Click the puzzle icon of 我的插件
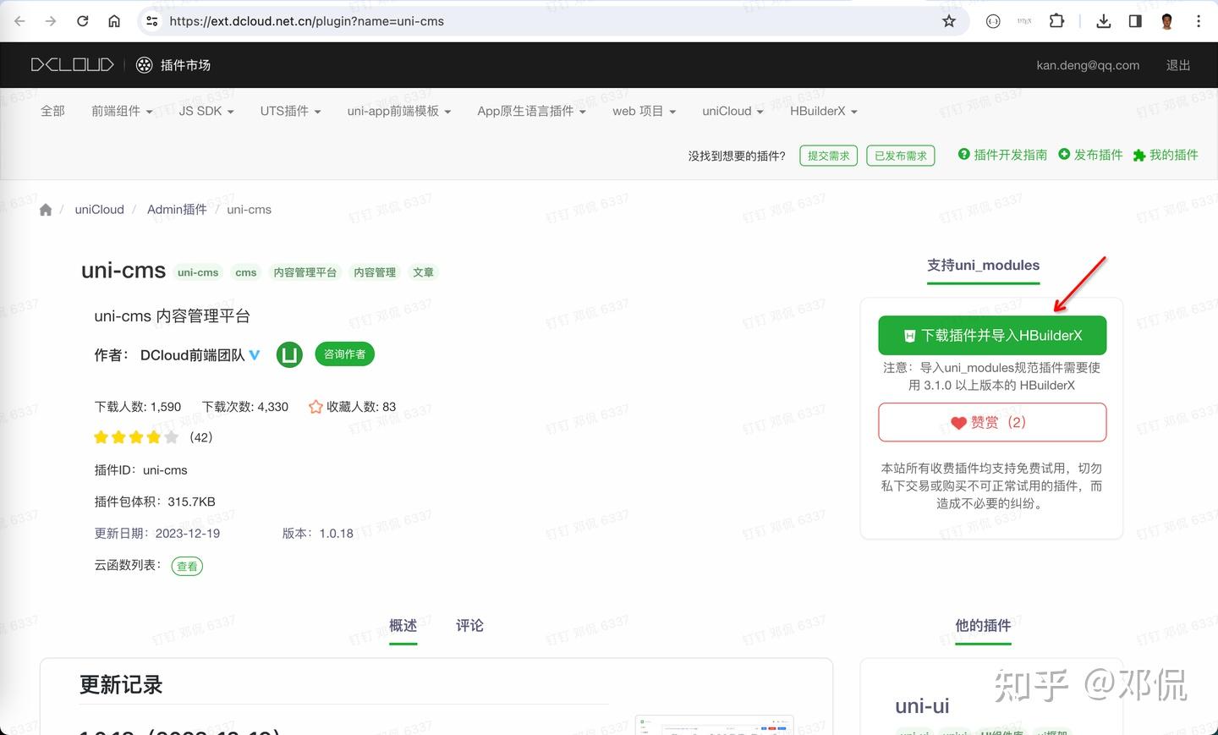Image resolution: width=1218 pixels, height=735 pixels. click(1139, 155)
